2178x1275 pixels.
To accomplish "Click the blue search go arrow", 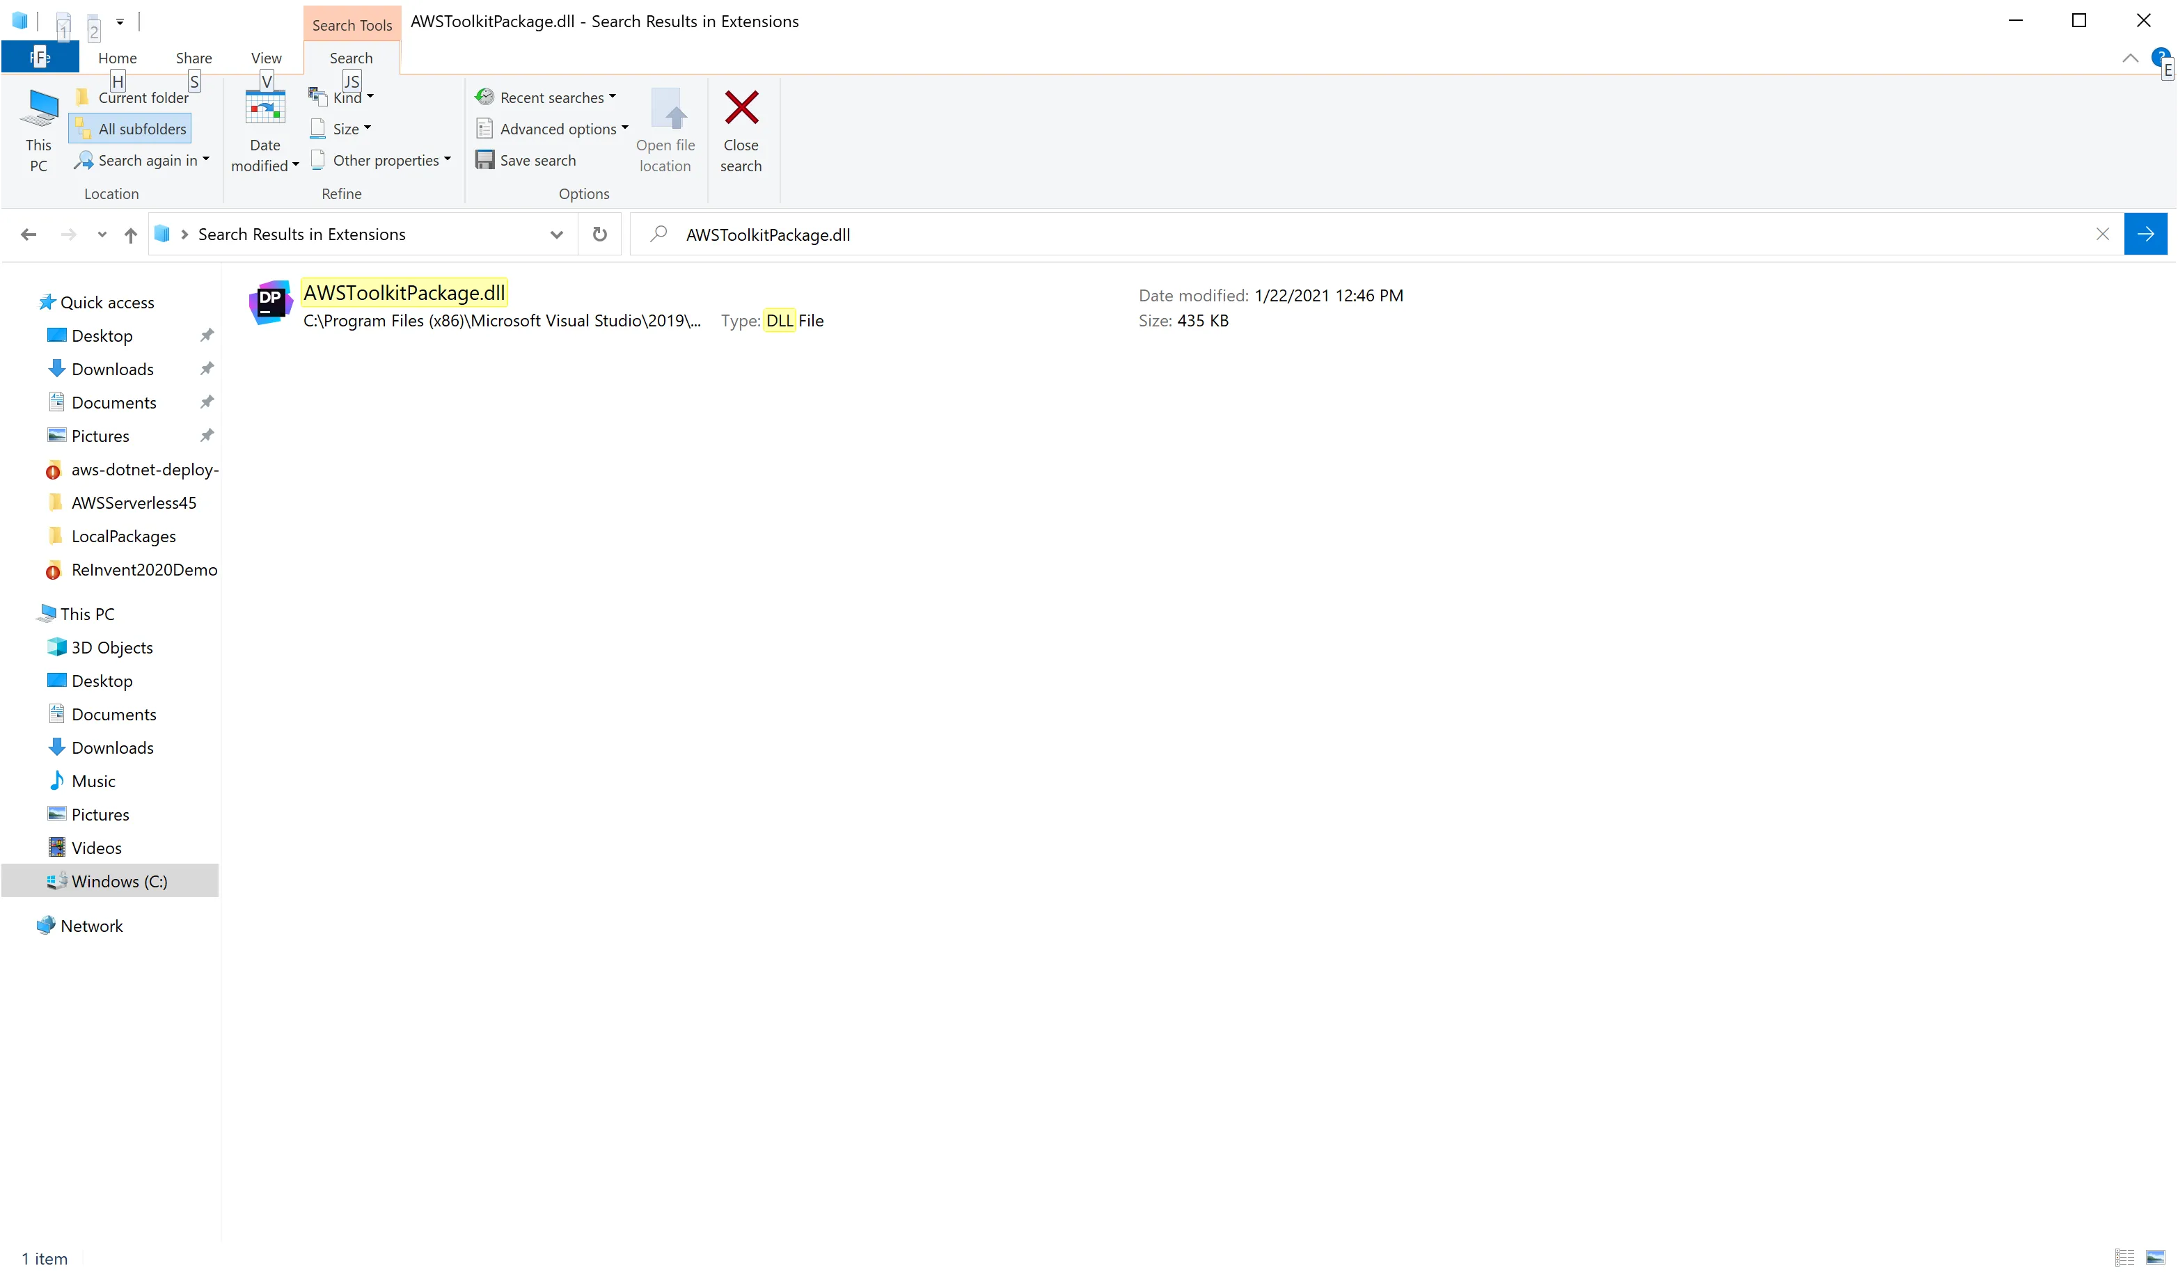I will 2145,235.
